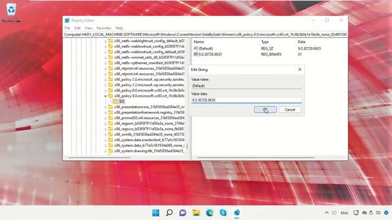Expand the x86_pmms003.inf.resources key

click(x=105, y=118)
